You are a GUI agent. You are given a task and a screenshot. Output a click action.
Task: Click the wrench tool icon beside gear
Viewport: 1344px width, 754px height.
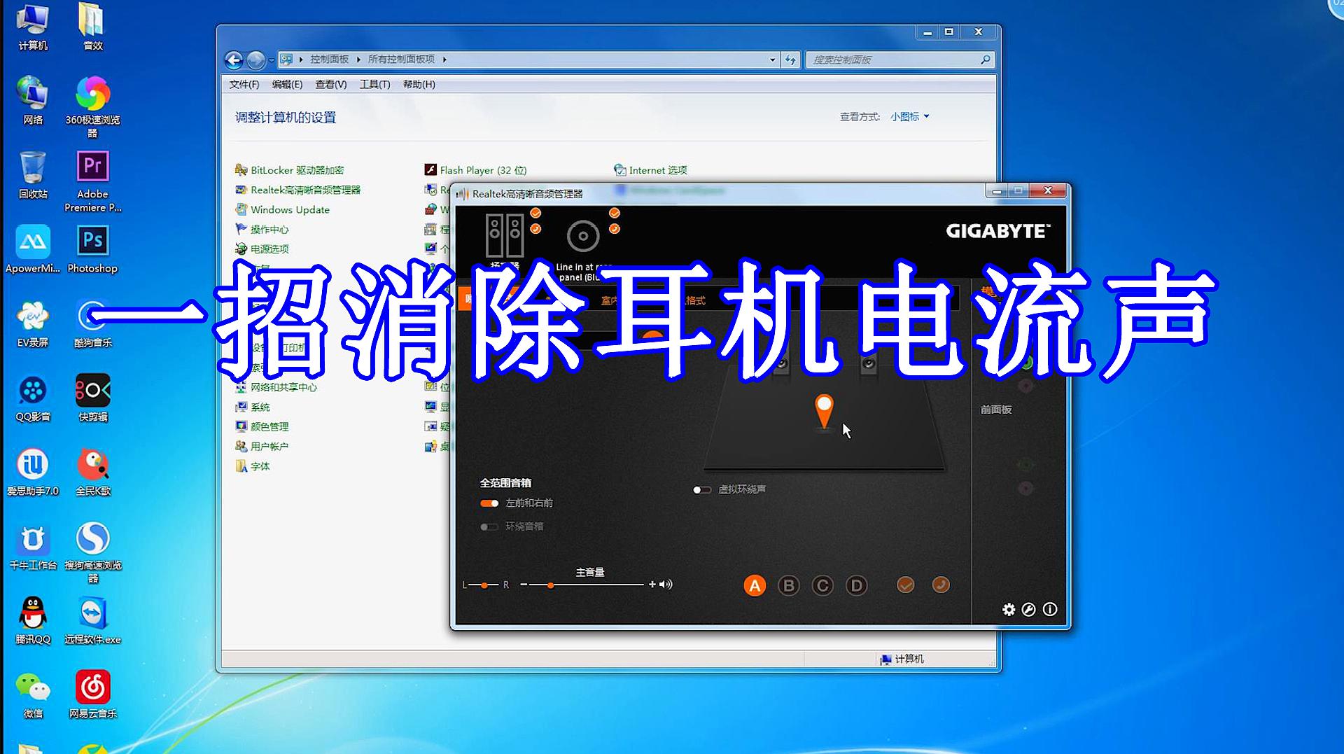click(x=1028, y=609)
